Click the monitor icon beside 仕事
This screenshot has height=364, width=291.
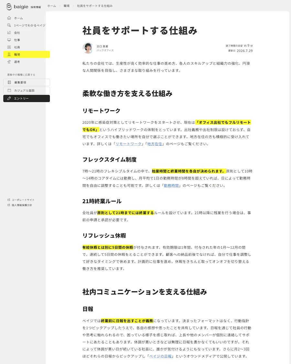[9, 40]
